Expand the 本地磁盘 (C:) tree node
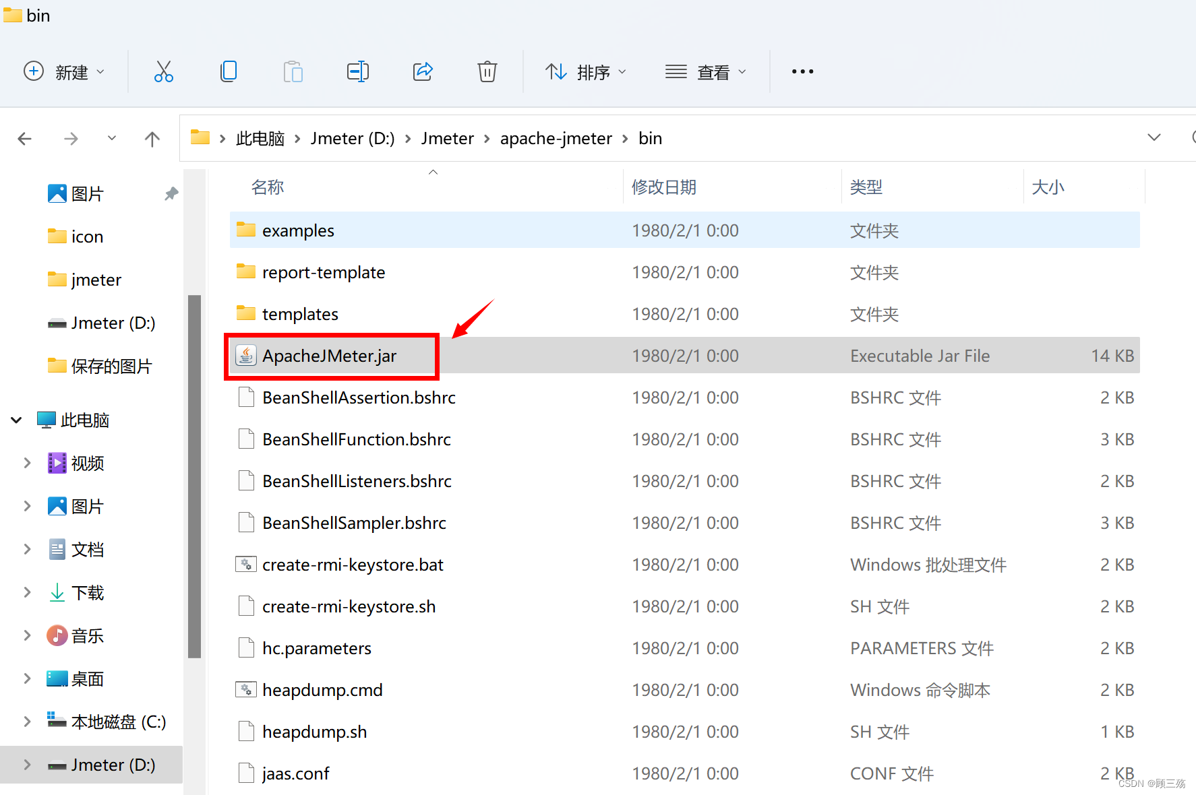Image resolution: width=1196 pixels, height=795 pixels. point(27,722)
